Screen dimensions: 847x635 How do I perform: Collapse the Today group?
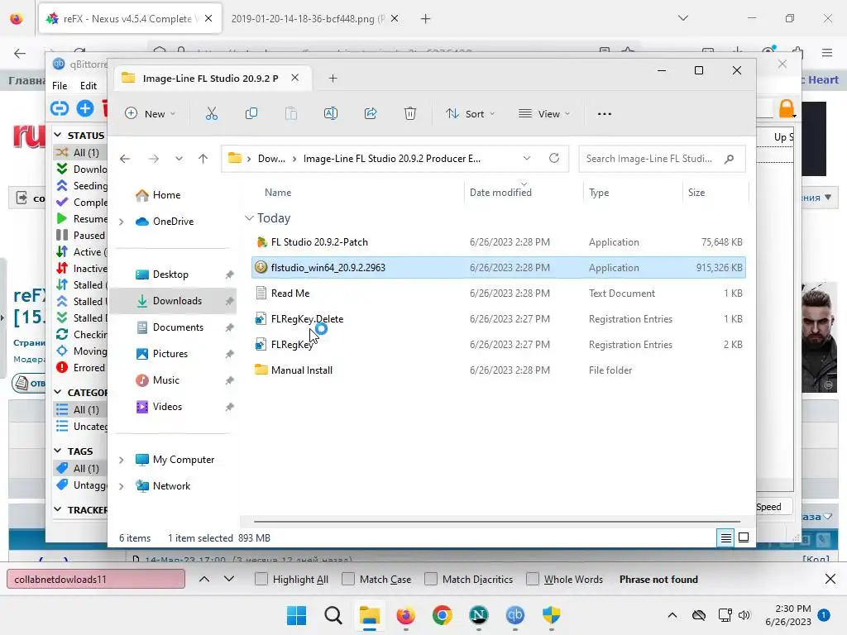tap(249, 218)
